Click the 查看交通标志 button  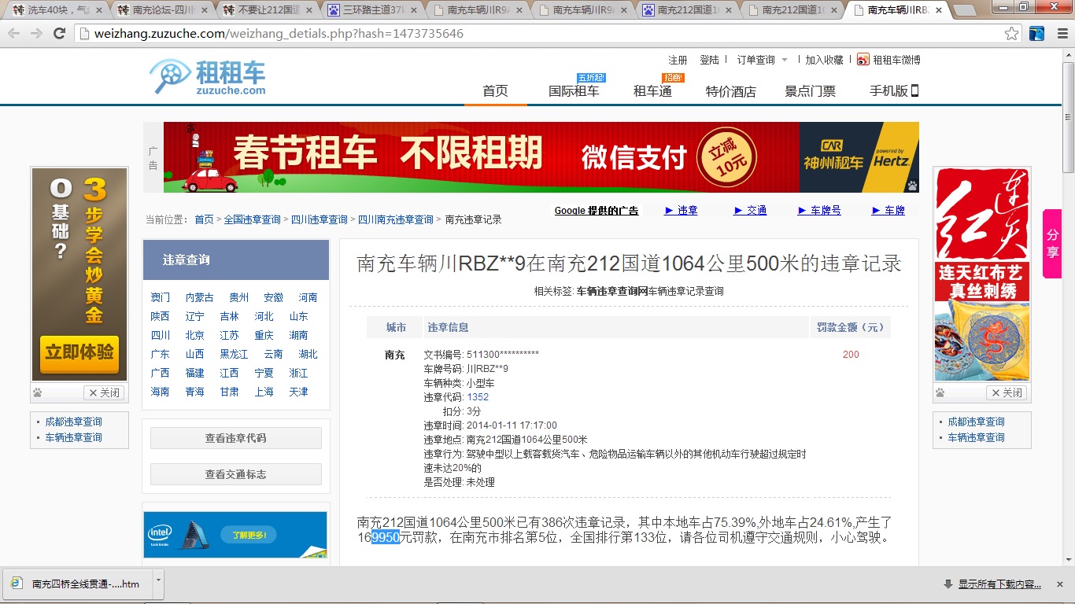pos(235,474)
